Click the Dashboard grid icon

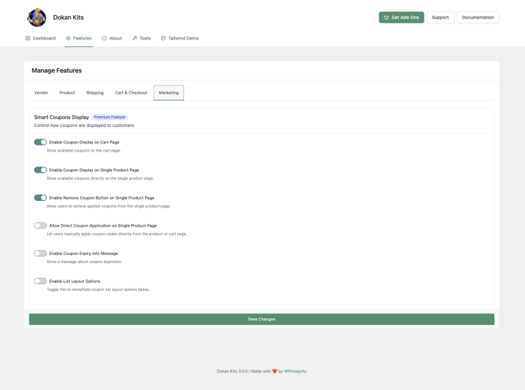click(x=28, y=38)
